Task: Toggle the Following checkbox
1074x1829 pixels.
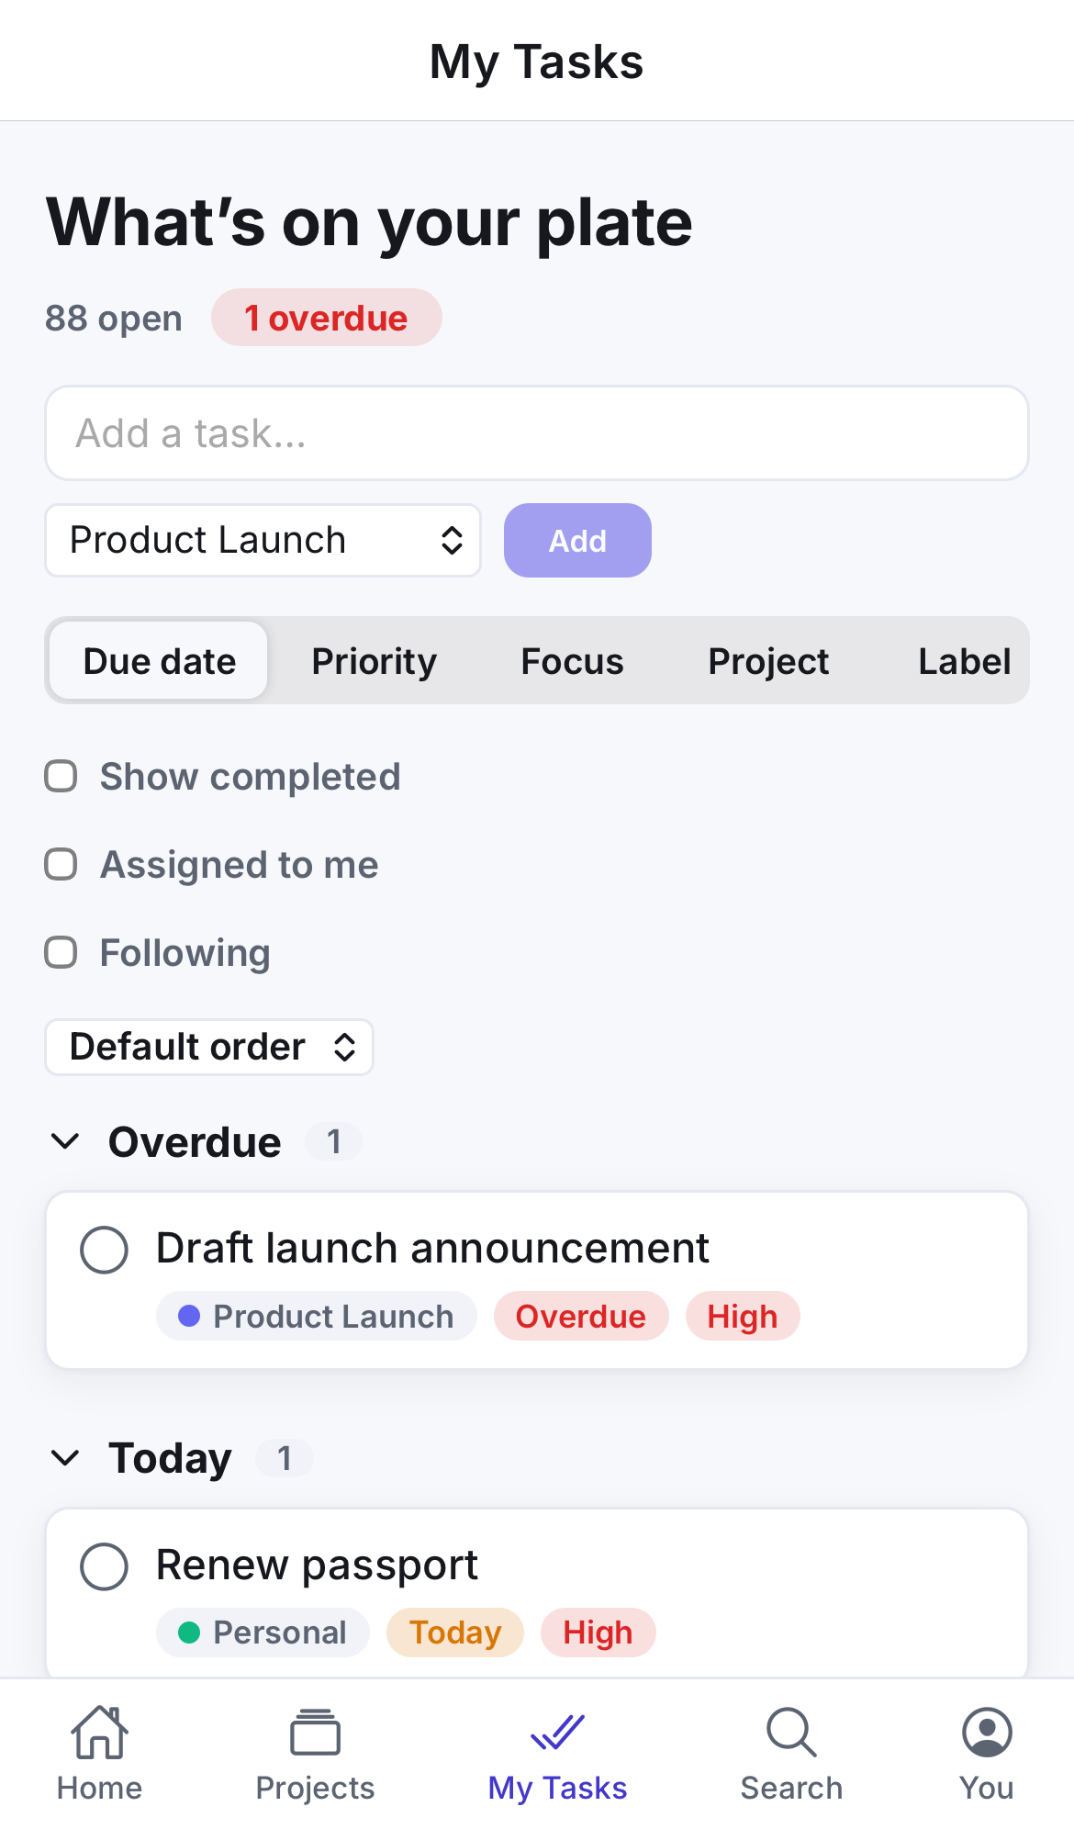Action: click(61, 952)
